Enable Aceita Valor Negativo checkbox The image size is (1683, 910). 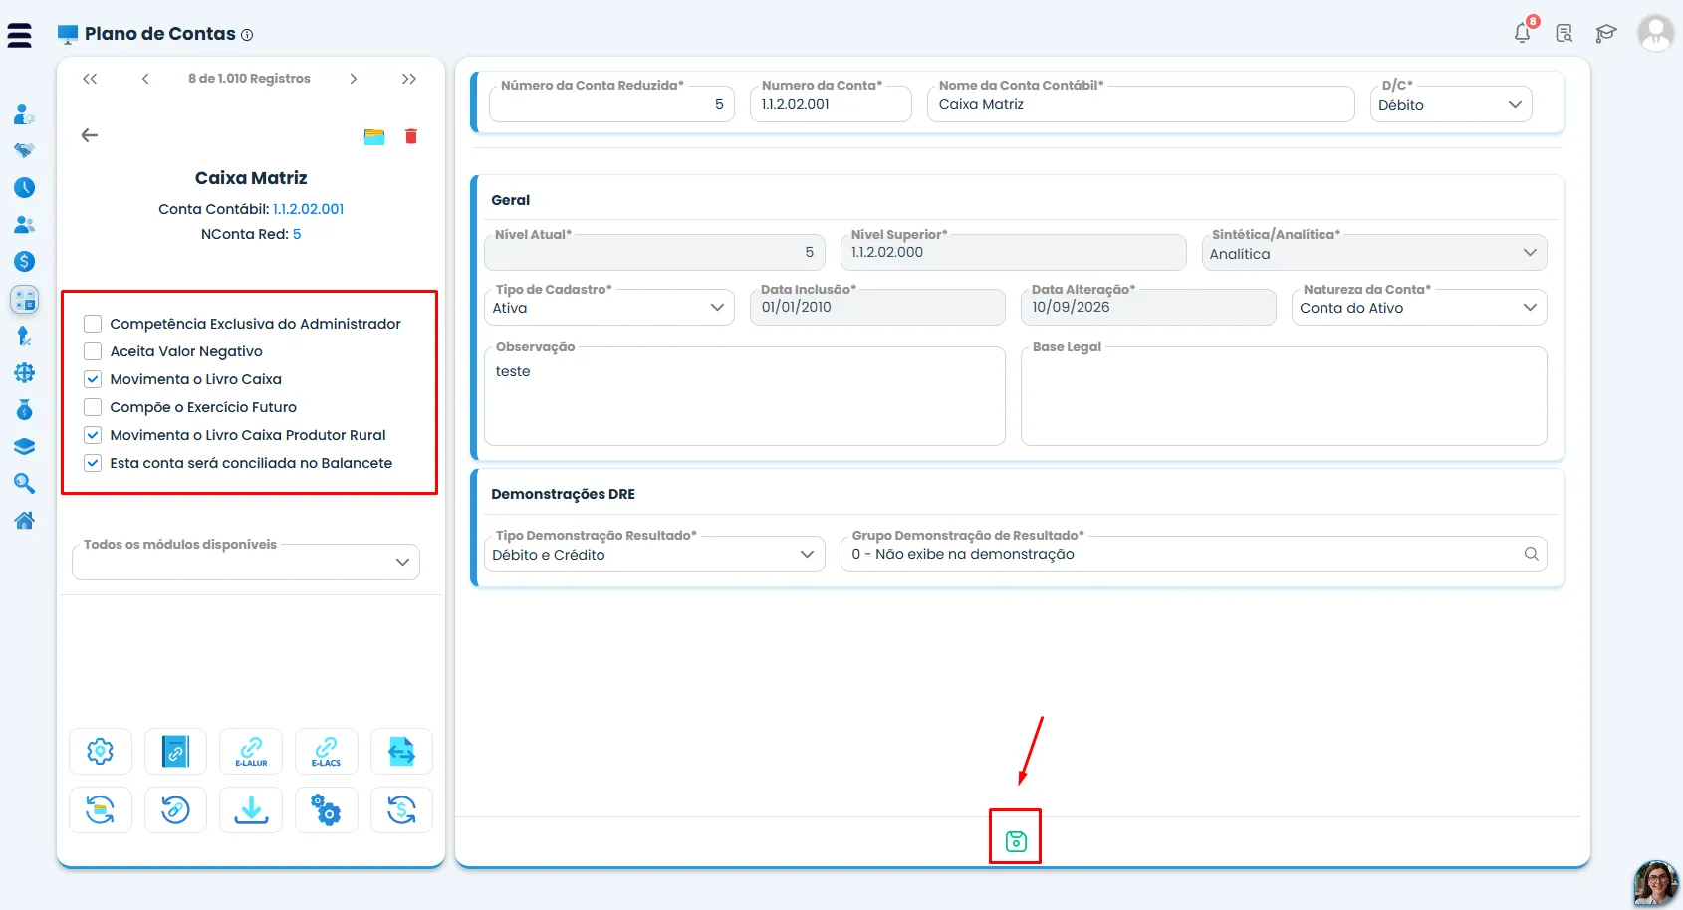[93, 351]
